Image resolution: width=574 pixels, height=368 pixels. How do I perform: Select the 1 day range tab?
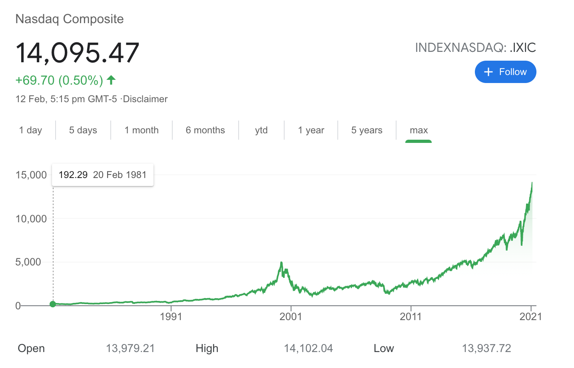click(x=30, y=130)
